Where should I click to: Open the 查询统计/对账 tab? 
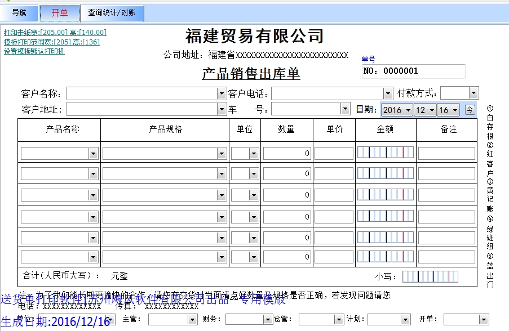[x=112, y=13]
